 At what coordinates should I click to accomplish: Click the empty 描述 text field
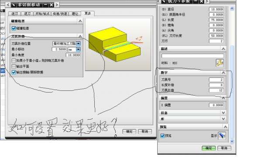pyautogui.click(x=193, y=56)
